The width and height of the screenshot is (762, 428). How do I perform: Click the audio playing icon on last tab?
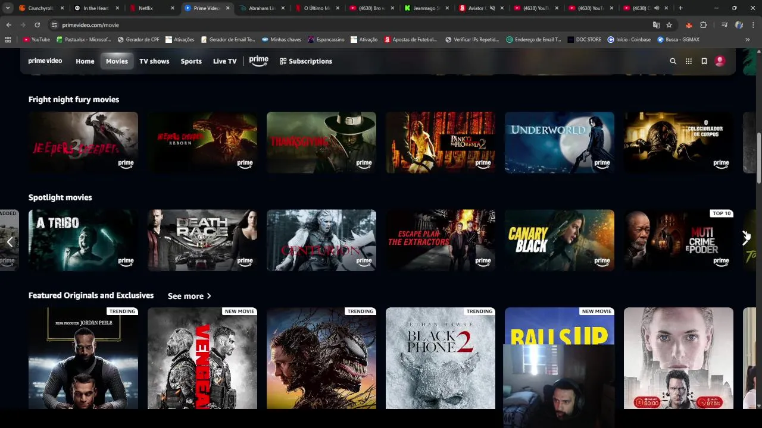657,8
